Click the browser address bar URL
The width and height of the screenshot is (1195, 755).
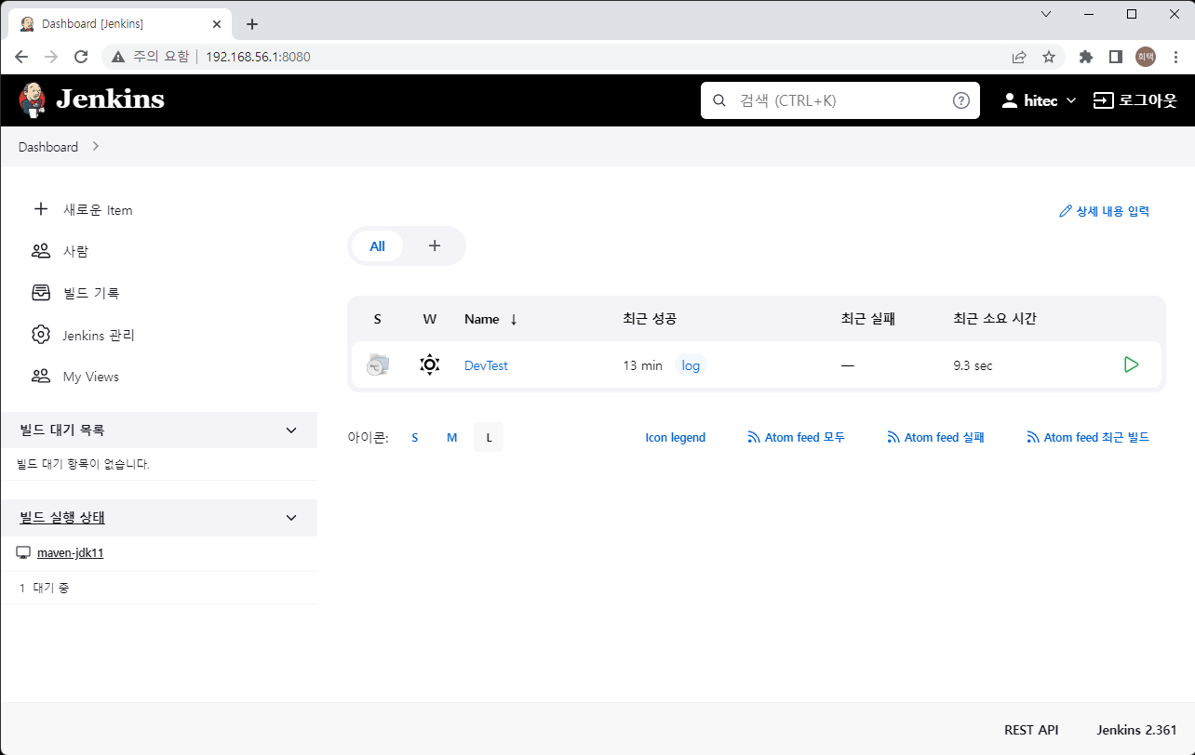pyautogui.click(x=258, y=57)
